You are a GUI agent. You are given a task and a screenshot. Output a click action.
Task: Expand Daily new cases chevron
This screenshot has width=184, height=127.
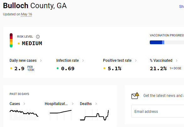[41, 61]
